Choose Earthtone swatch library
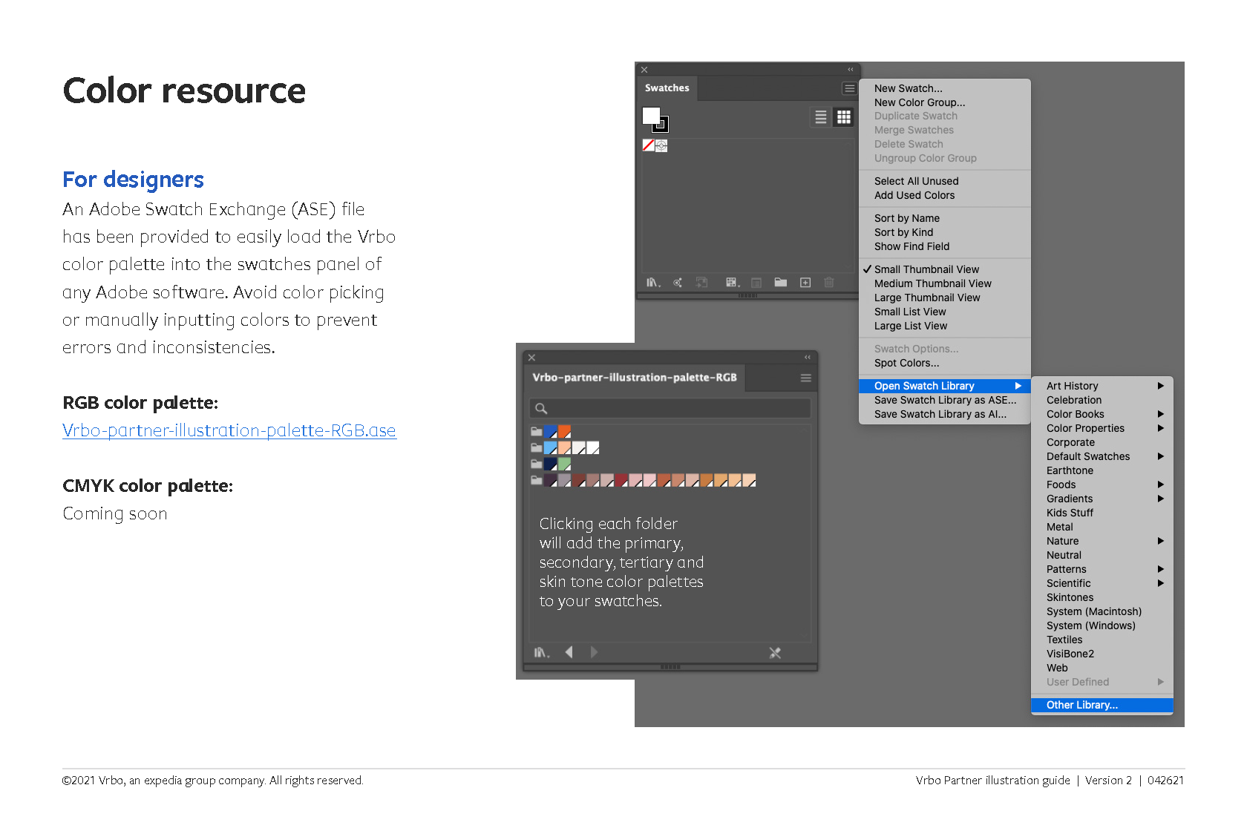1247x831 pixels. [1102, 470]
